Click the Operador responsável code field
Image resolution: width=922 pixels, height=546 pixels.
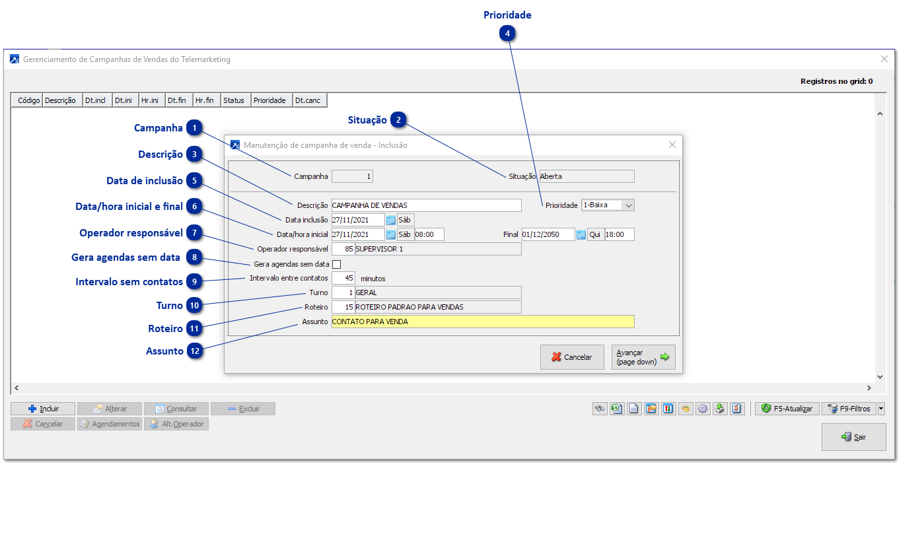(343, 249)
